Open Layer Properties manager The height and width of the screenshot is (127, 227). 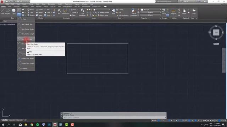(82, 12)
